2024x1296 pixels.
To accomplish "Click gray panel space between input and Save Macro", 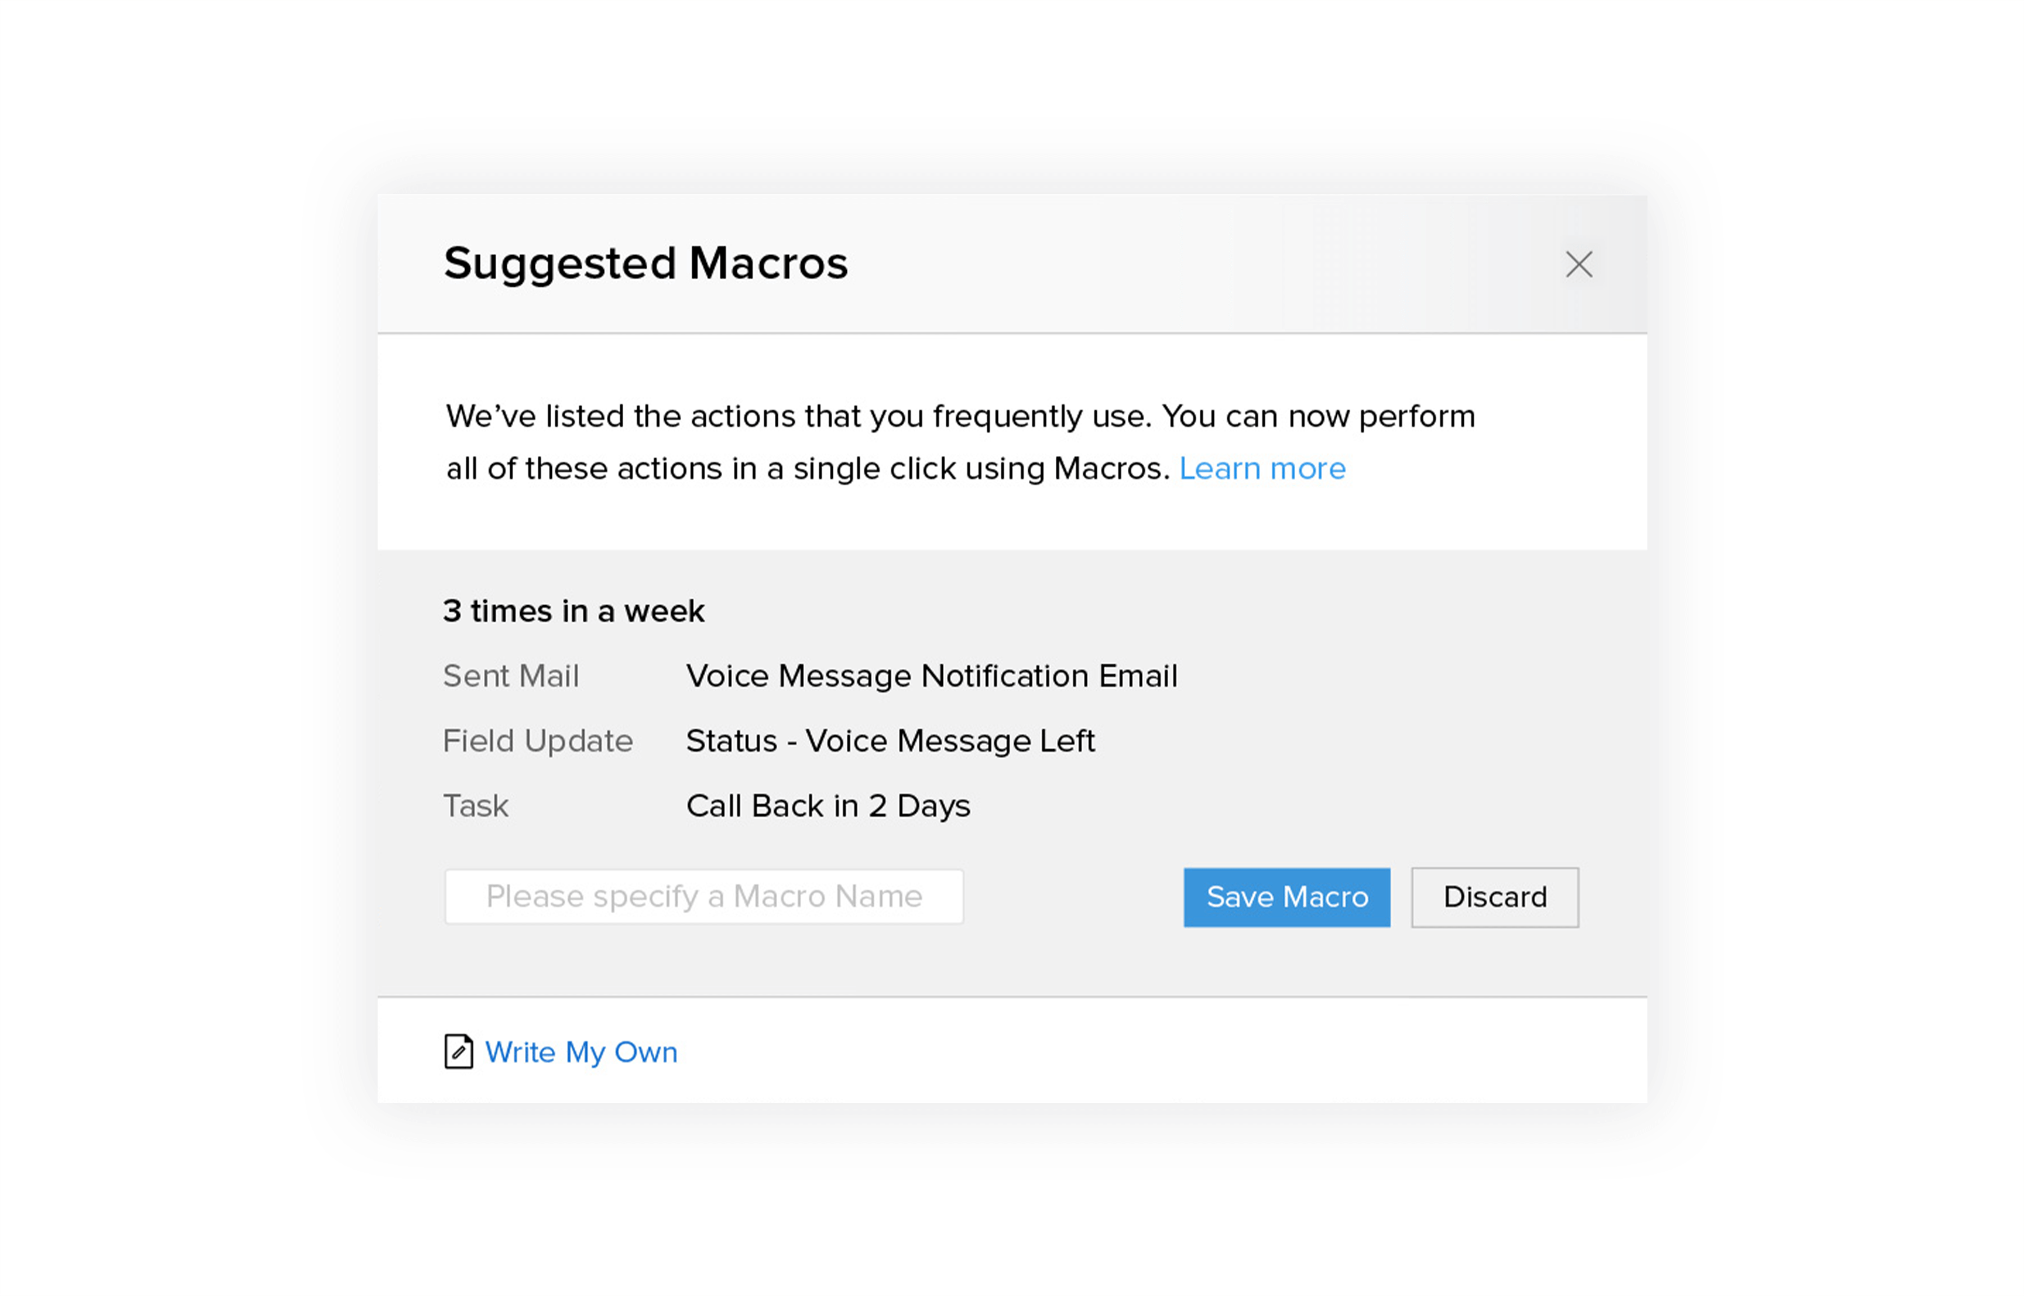I will [x=1073, y=897].
